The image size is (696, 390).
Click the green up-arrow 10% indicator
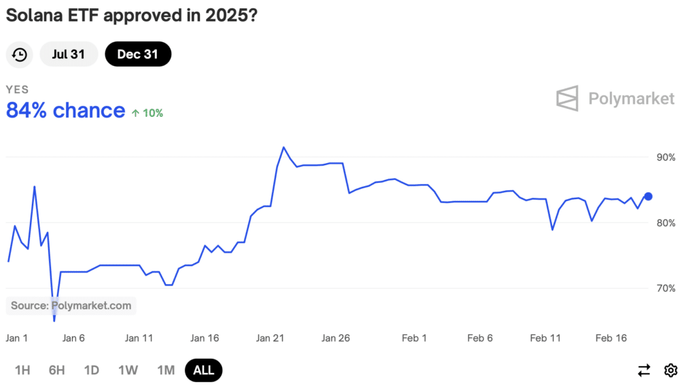pyautogui.click(x=147, y=113)
